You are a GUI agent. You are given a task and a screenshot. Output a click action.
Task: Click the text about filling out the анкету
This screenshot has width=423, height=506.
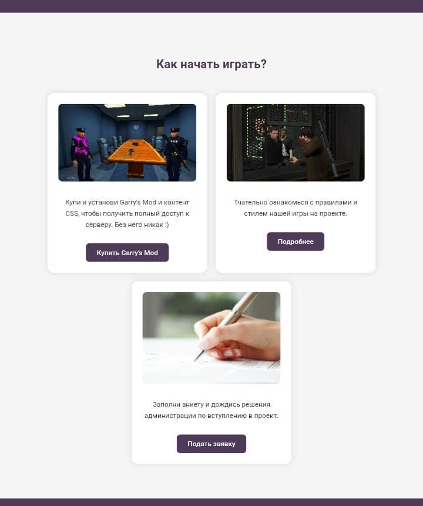click(x=211, y=410)
